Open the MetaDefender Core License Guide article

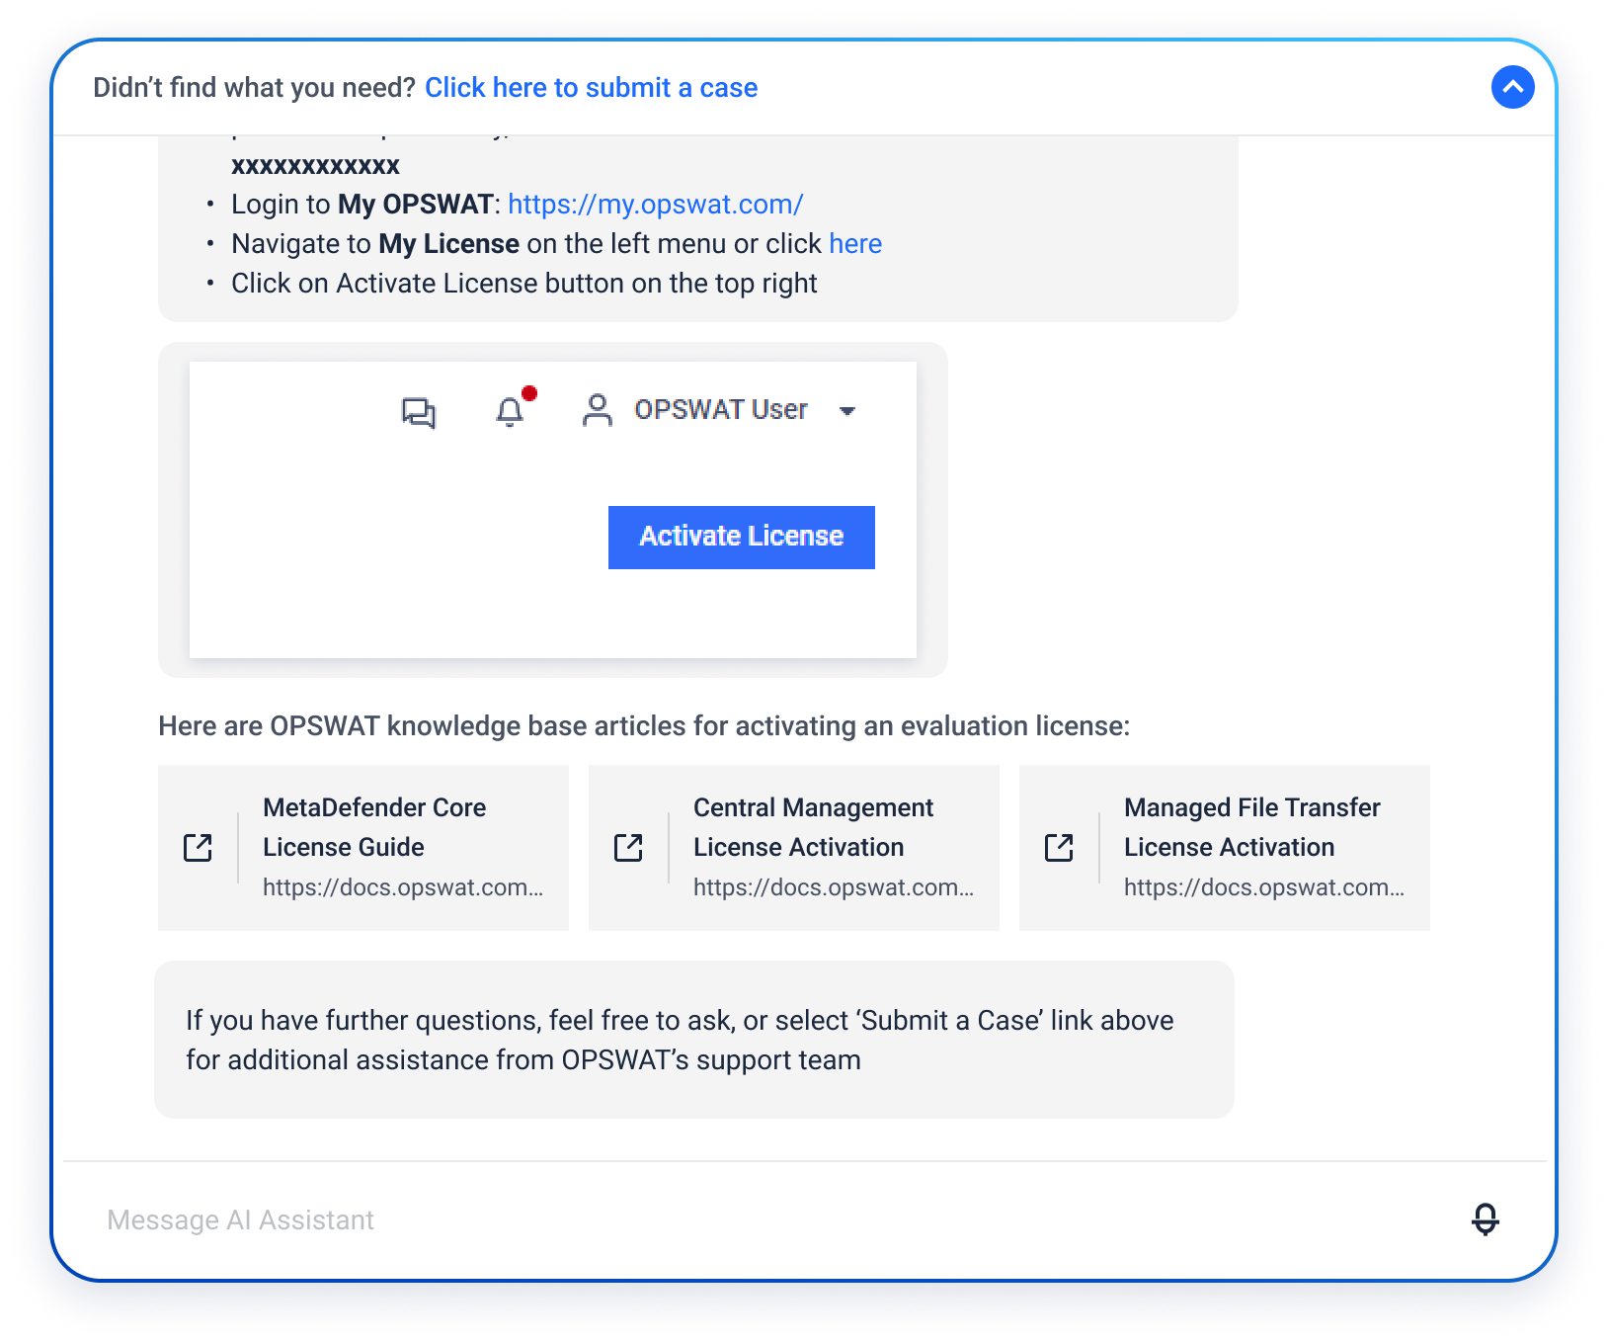point(374,827)
